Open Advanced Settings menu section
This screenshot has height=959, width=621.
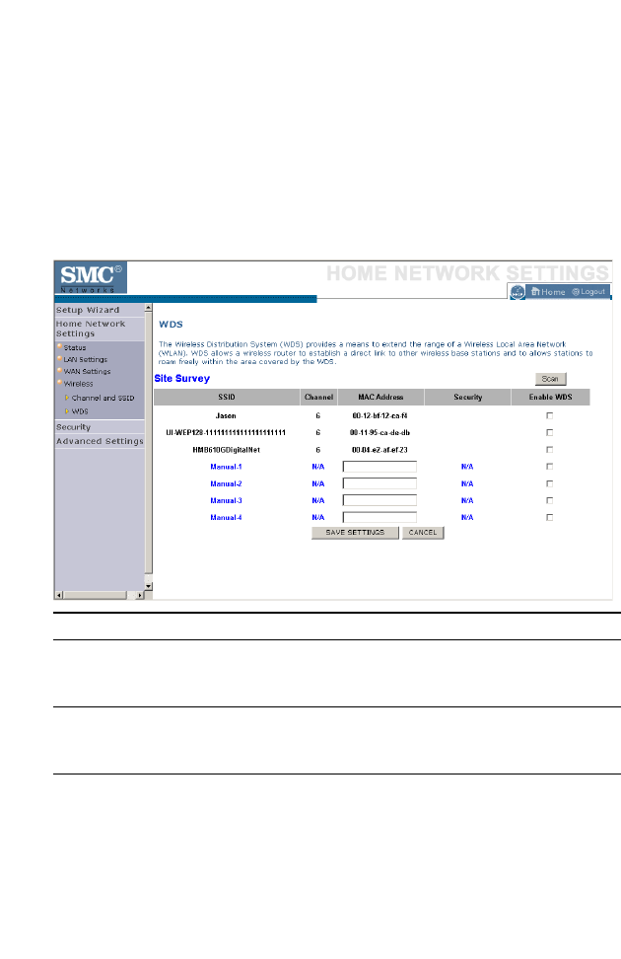tap(100, 441)
